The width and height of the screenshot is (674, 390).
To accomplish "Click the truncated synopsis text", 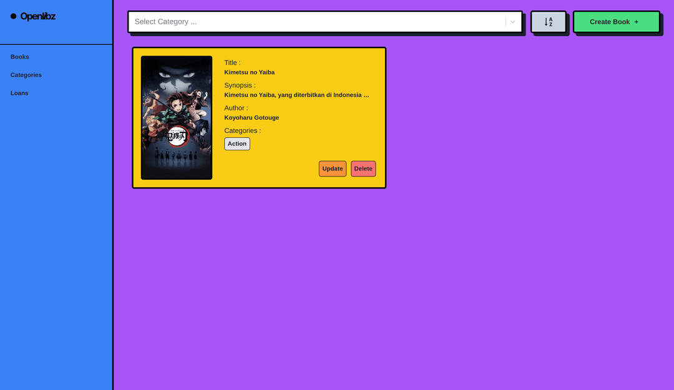I will click(296, 95).
